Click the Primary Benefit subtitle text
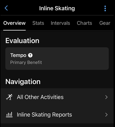Viewport: 115px width, 127px height. [x=26, y=62]
